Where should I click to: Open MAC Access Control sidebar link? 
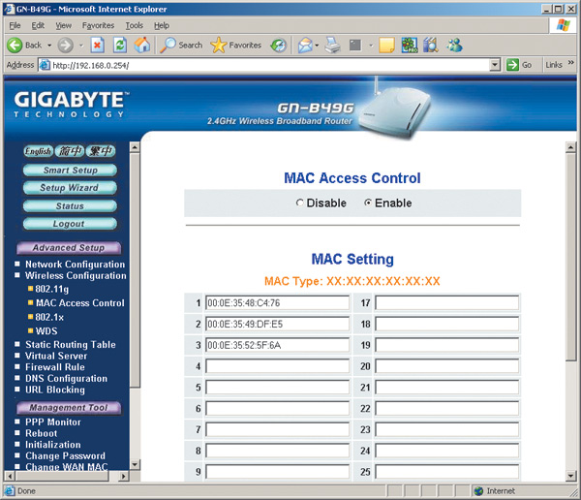point(80,303)
